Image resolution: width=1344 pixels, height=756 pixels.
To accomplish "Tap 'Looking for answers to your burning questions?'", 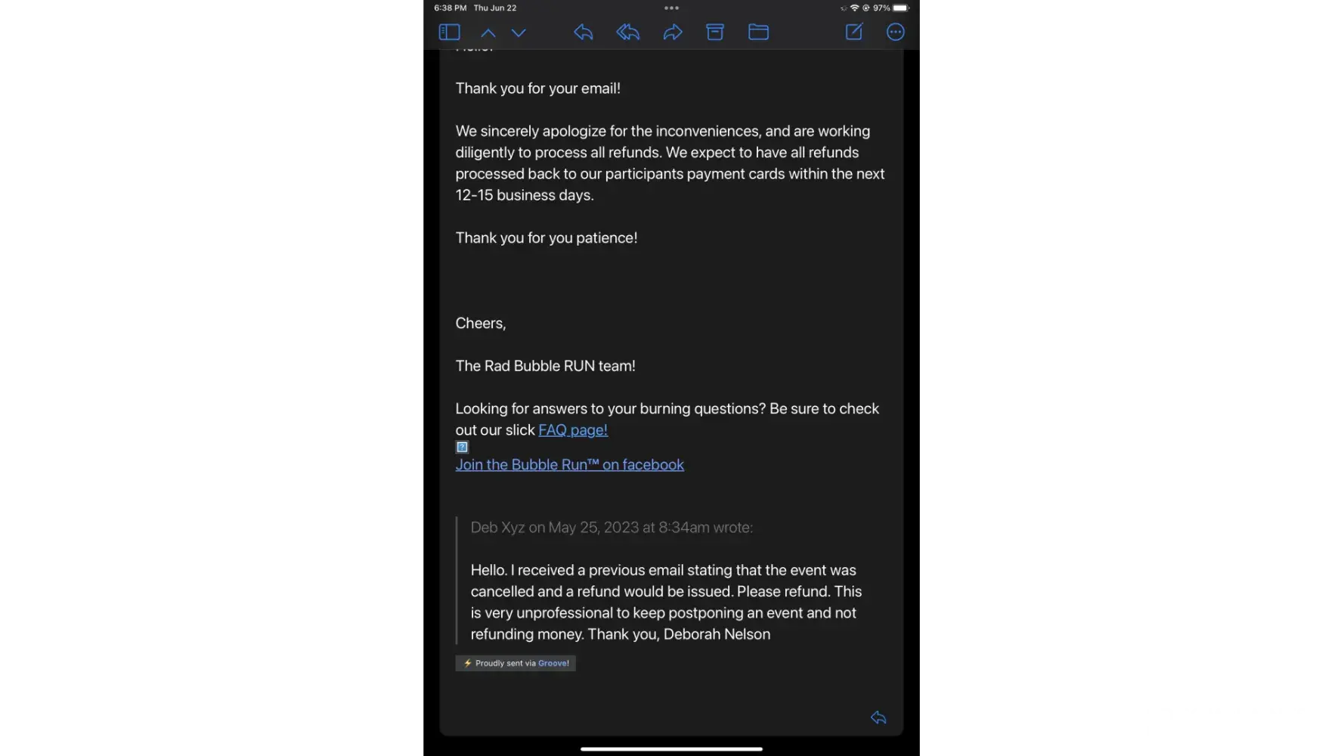I will coord(611,409).
